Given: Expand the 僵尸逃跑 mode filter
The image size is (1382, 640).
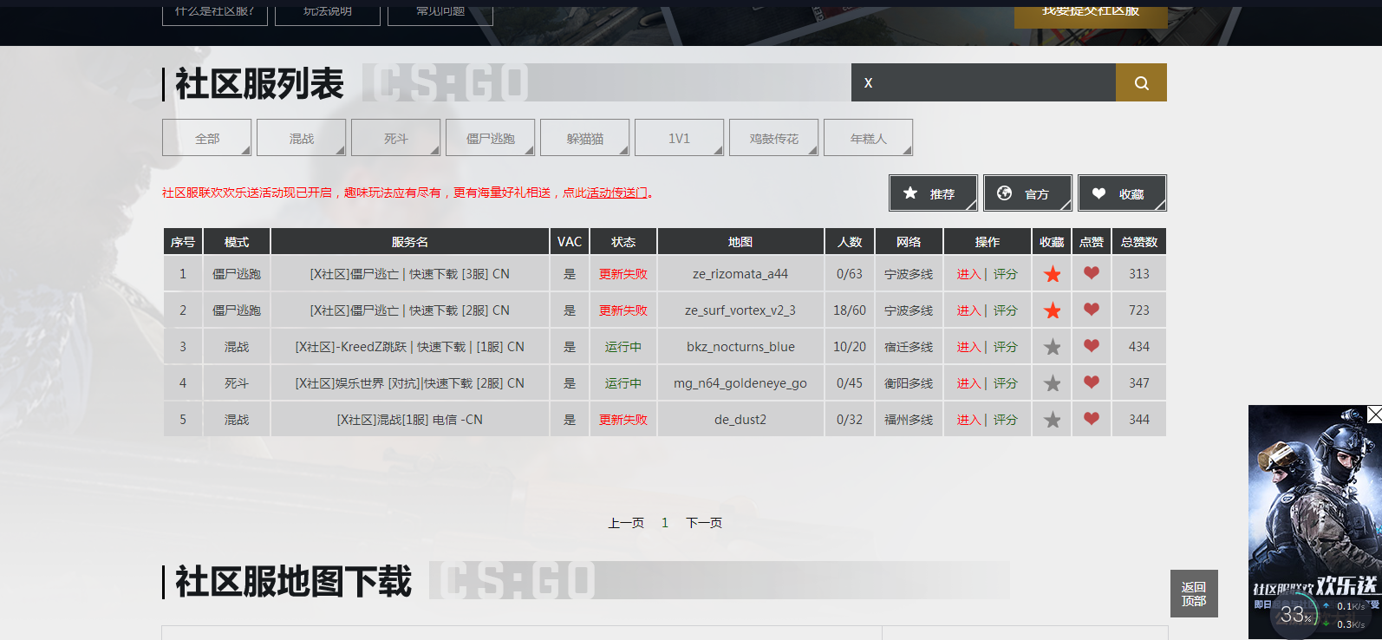Looking at the screenshot, I should (490, 138).
